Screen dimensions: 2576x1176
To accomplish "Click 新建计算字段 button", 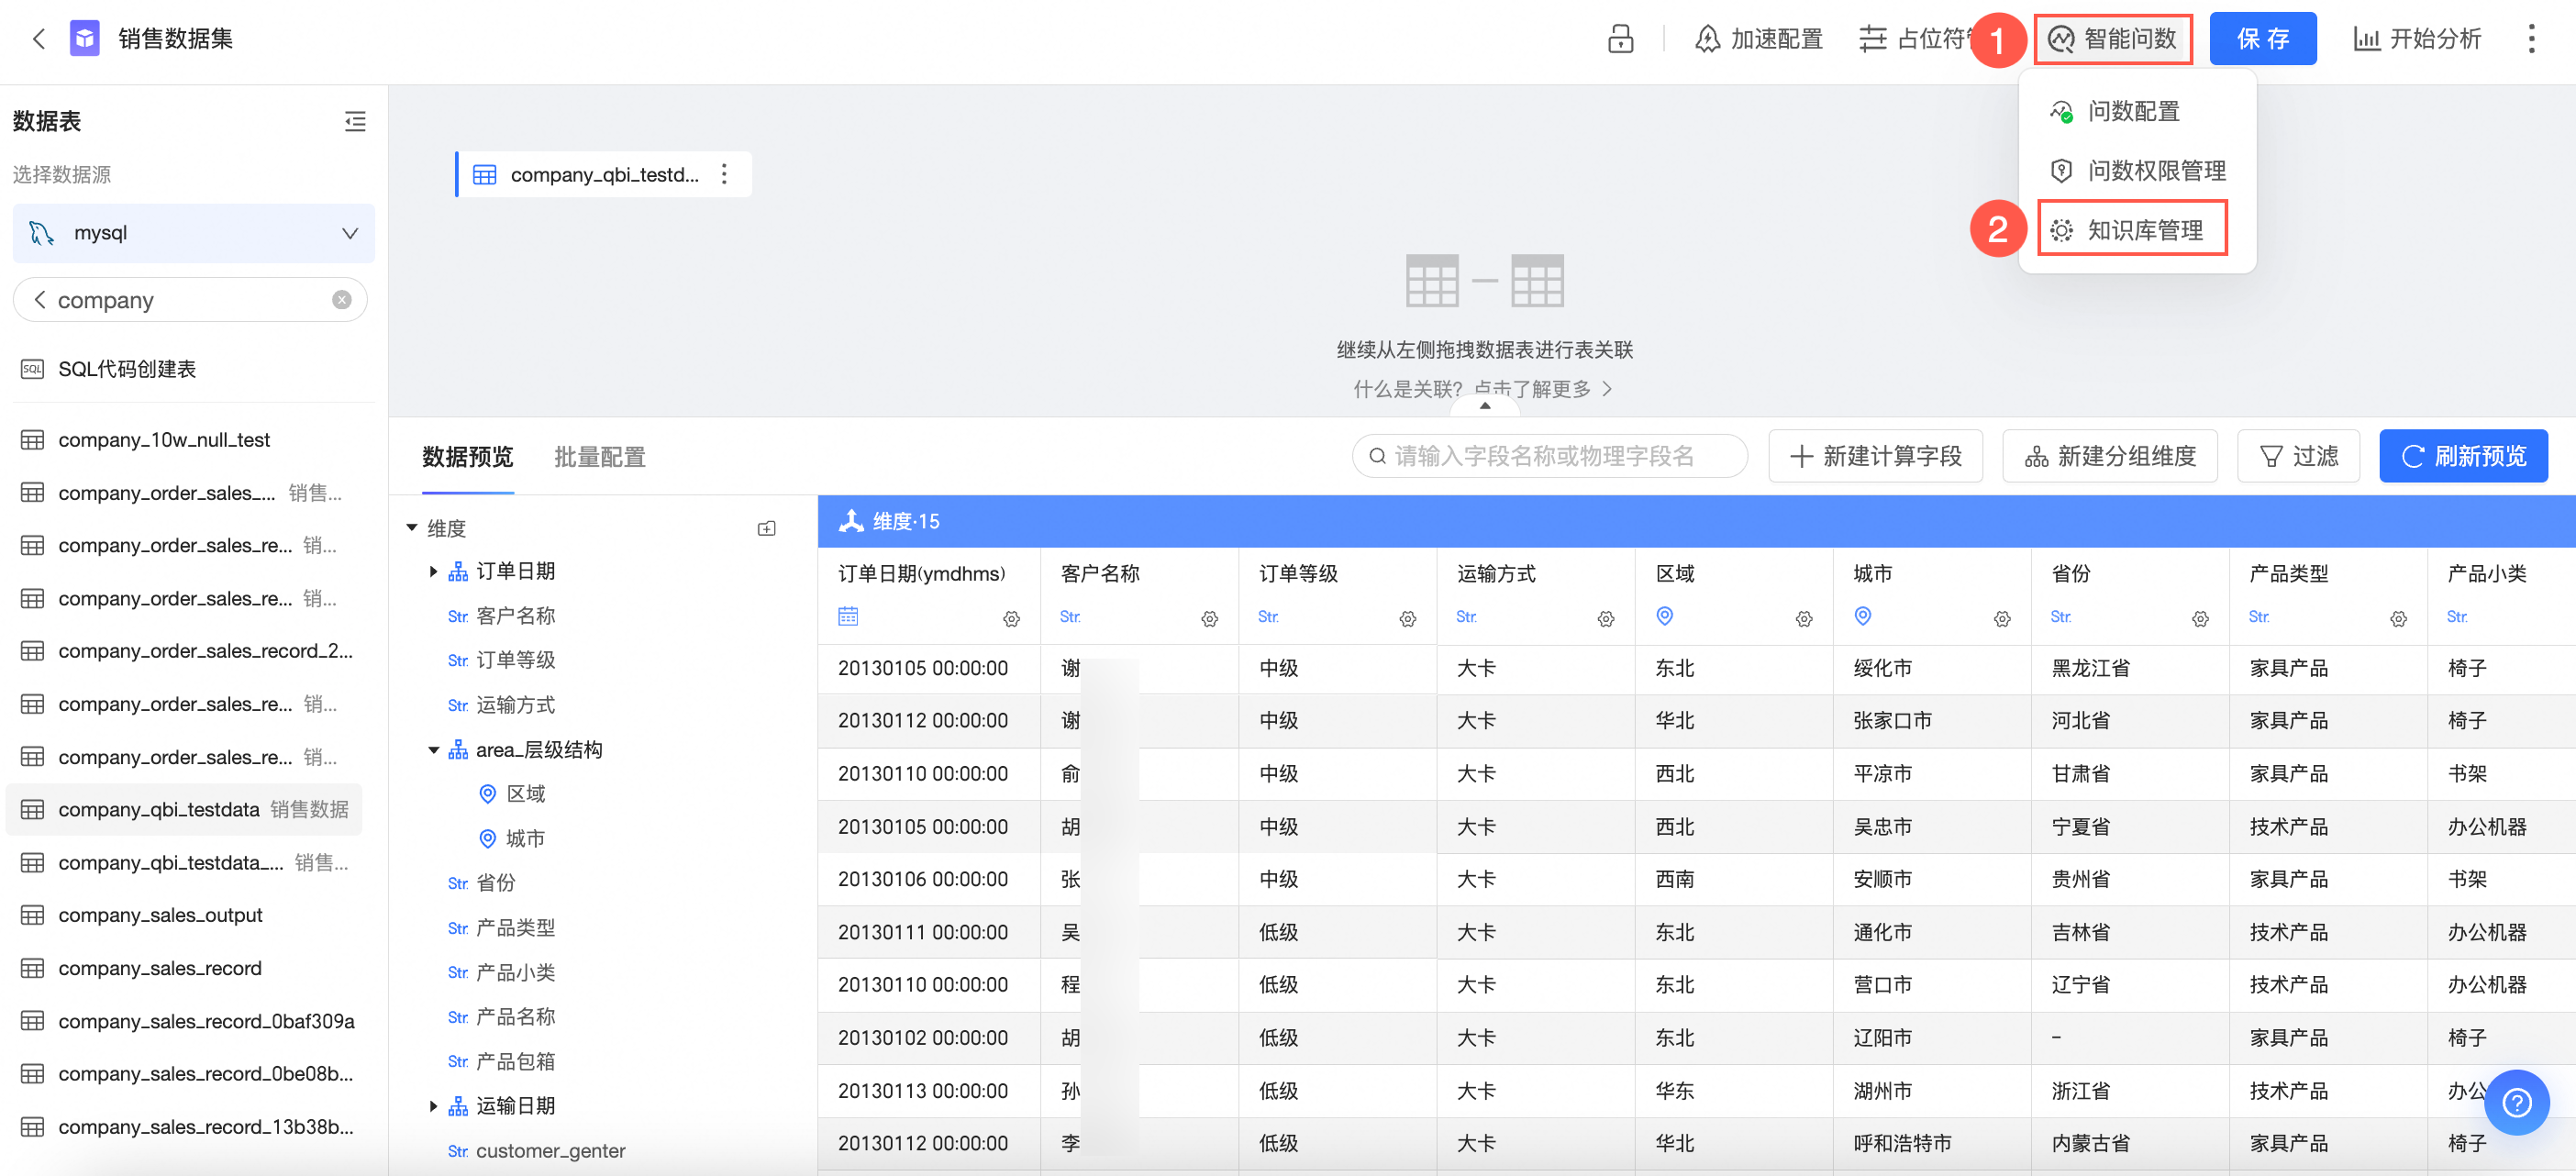I will click(x=1875, y=456).
